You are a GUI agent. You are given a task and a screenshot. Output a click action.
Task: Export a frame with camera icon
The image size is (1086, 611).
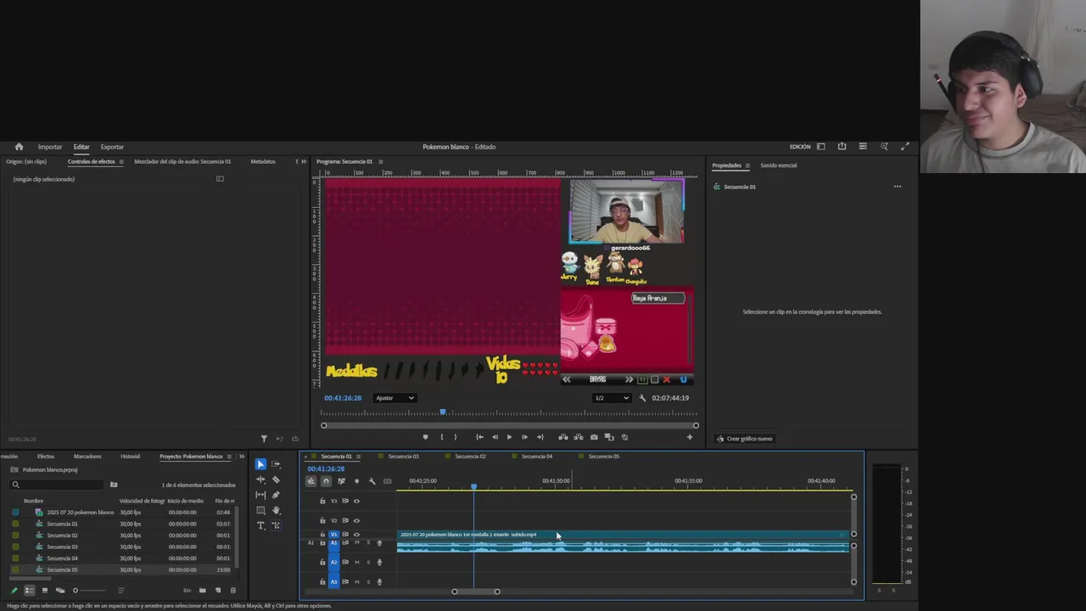coord(594,437)
